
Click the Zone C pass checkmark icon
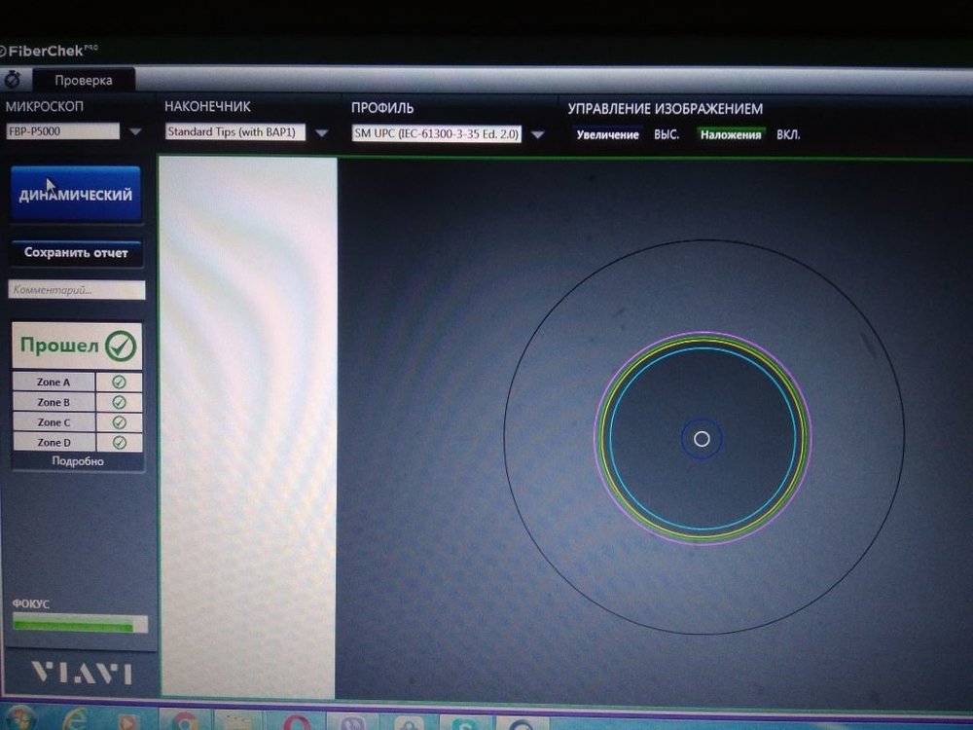119,422
